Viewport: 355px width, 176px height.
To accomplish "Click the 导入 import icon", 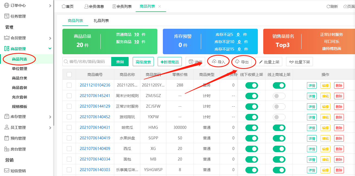I will [x=218, y=62].
